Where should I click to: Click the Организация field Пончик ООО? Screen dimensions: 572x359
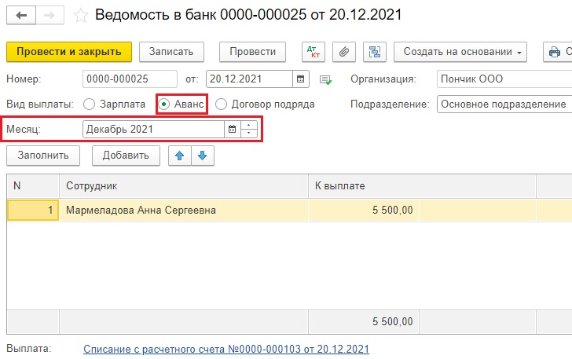(x=504, y=79)
